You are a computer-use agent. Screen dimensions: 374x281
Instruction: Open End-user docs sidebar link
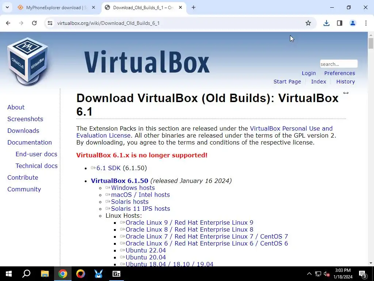tap(36, 154)
